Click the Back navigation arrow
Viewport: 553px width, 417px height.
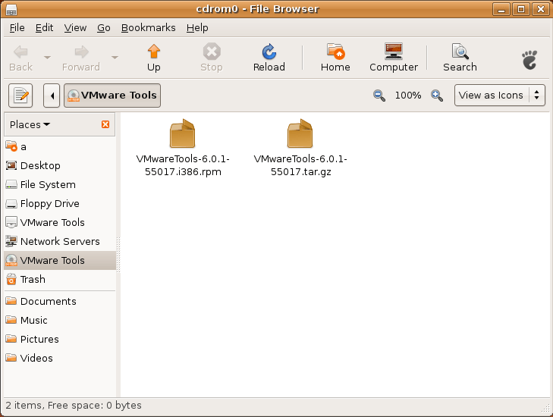pyautogui.click(x=20, y=58)
